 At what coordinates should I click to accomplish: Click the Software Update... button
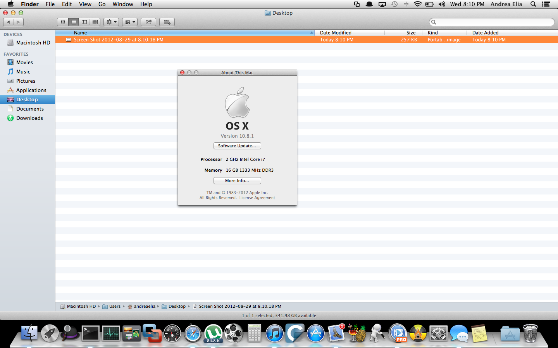(x=237, y=146)
